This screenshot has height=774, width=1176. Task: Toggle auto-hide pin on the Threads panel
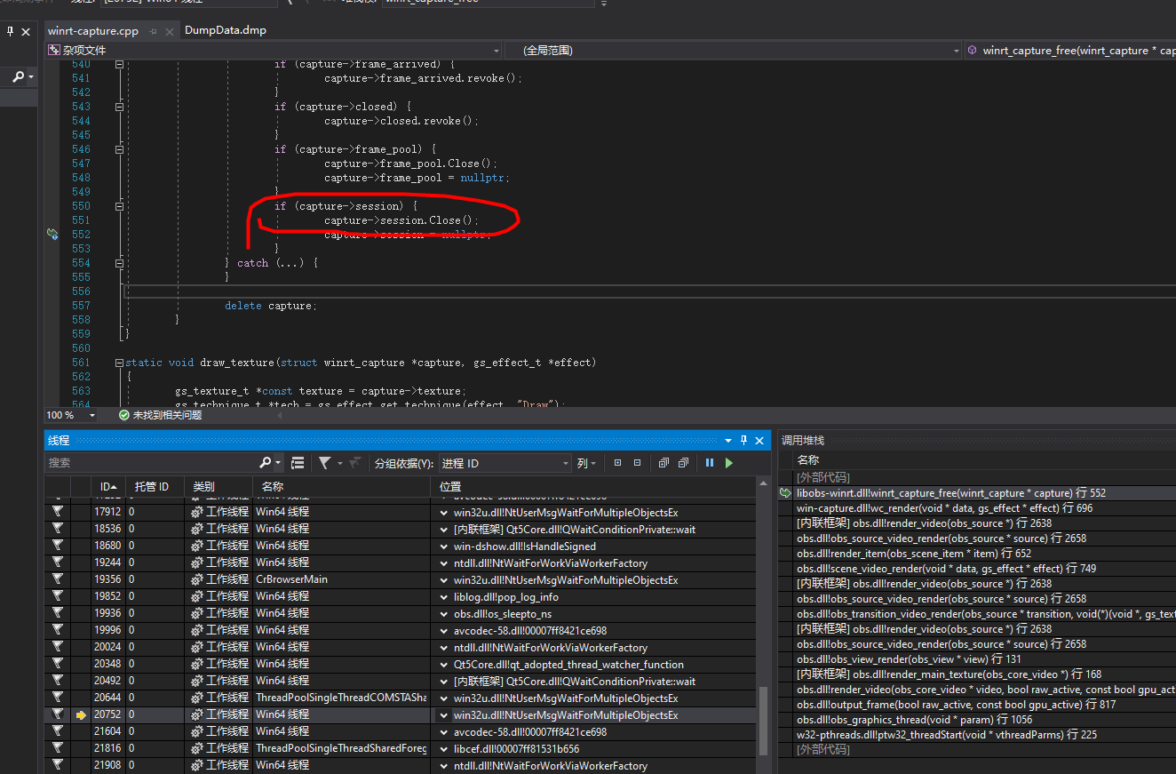pos(743,440)
